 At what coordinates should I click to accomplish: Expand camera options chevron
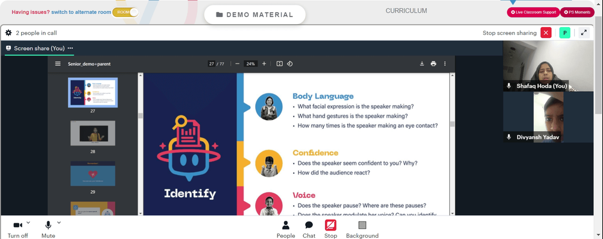click(x=28, y=223)
